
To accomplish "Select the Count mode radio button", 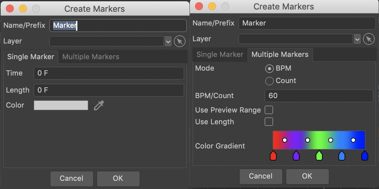I will [269, 81].
